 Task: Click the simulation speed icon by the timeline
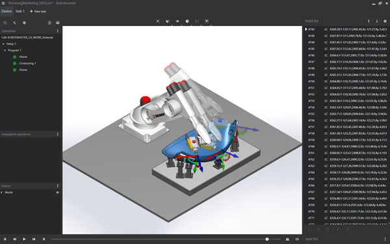[x=287, y=239]
